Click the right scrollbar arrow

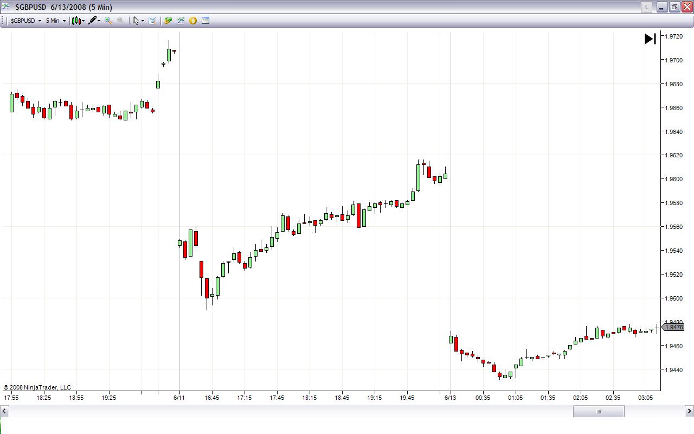pos(690,412)
